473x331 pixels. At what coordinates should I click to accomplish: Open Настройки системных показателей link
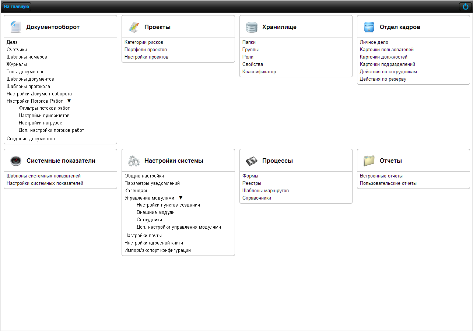45,183
